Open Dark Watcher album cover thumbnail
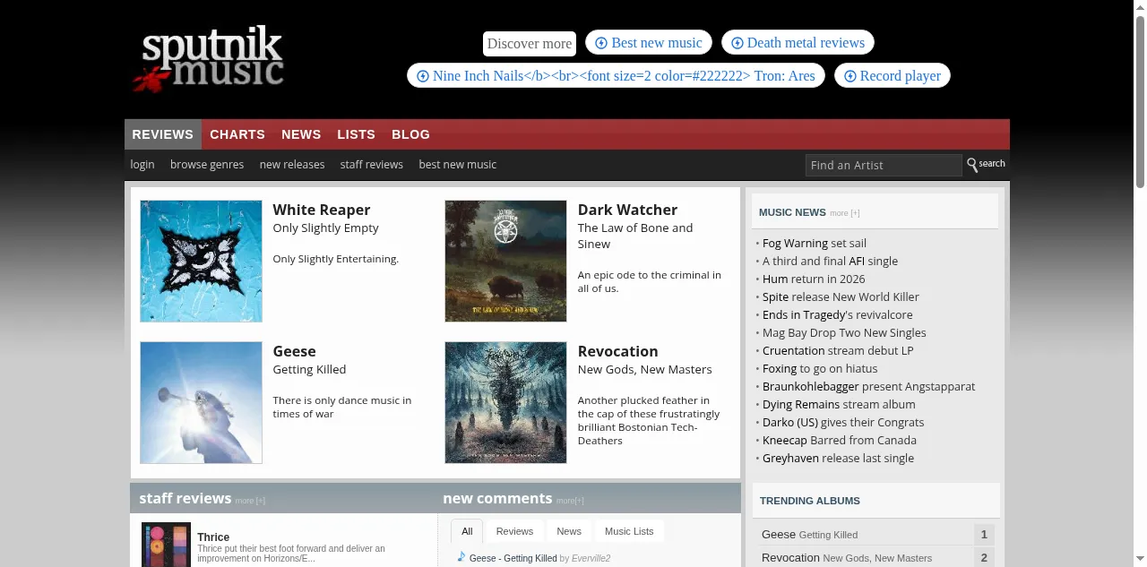The width and height of the screenshot is (1147, 567). click(x=505, y=261)
